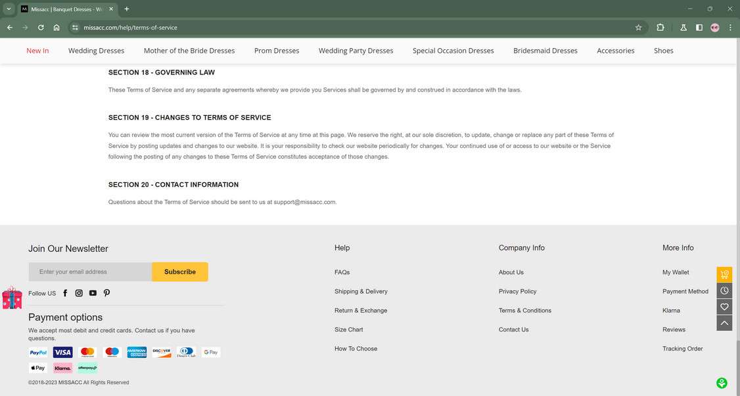The height and width of the screenshot is (396, 740).
Task: Open the Pinterest social icon
Action: click(106, 293)
